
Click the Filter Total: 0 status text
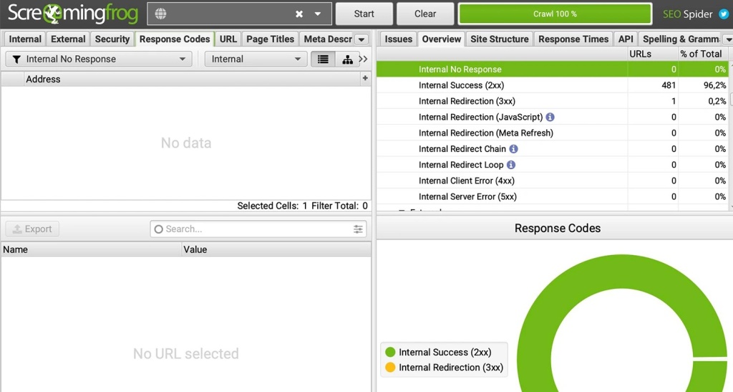coord(339,206)
